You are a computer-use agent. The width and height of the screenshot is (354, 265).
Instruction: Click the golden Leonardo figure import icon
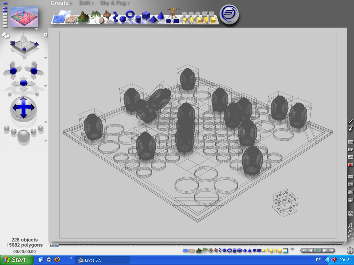[x=173, y=12]
